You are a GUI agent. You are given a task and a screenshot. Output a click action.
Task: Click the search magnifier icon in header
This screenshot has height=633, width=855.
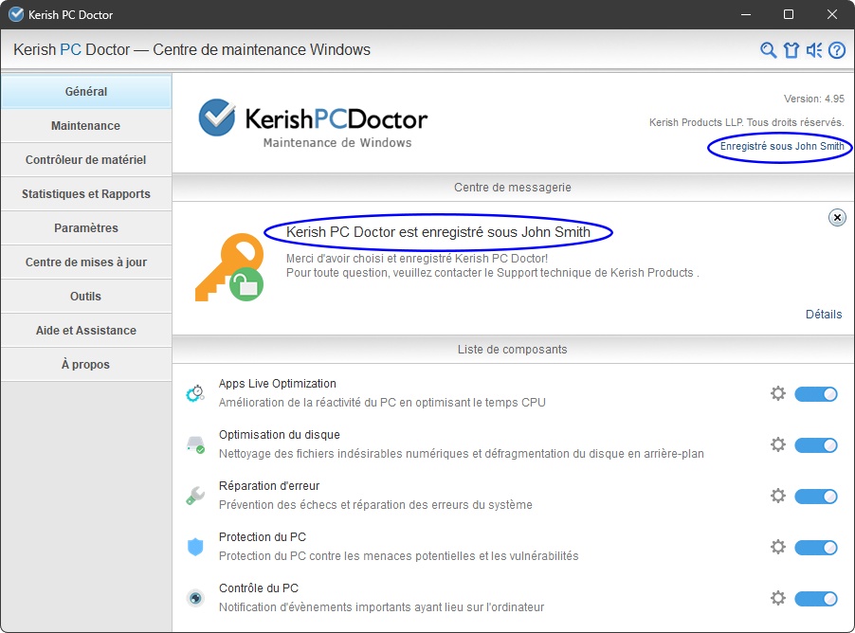(x=769, y=50)
